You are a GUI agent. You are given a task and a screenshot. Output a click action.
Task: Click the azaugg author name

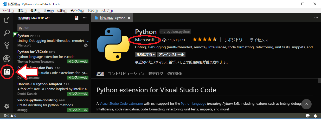click(22, 110)
